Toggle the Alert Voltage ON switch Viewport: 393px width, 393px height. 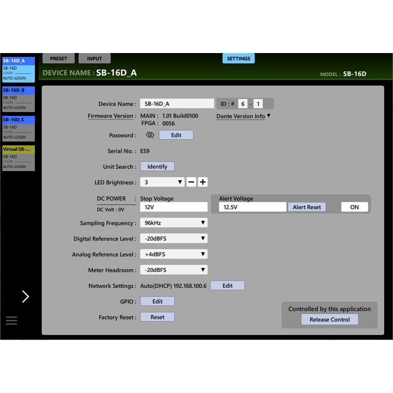point(354,207)
